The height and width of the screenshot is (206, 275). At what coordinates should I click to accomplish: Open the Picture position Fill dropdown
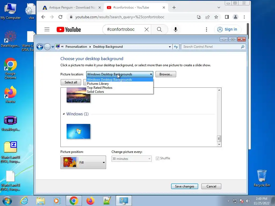83,162
